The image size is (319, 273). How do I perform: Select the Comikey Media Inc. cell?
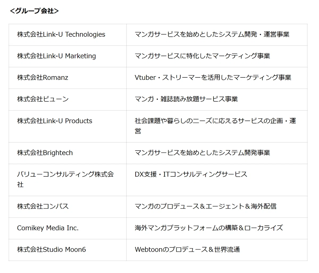pos(68,228)
